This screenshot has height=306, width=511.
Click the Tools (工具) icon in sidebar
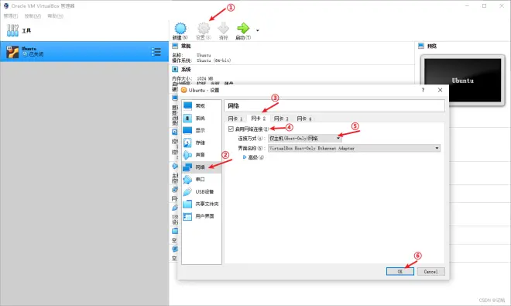[12, 30]
